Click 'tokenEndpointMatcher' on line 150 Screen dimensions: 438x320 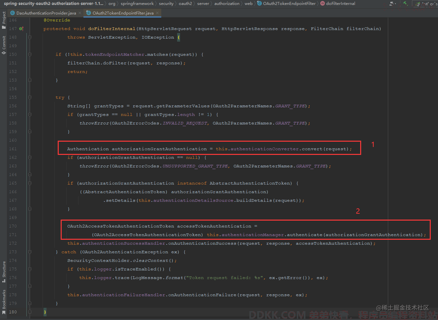[115, 54]
